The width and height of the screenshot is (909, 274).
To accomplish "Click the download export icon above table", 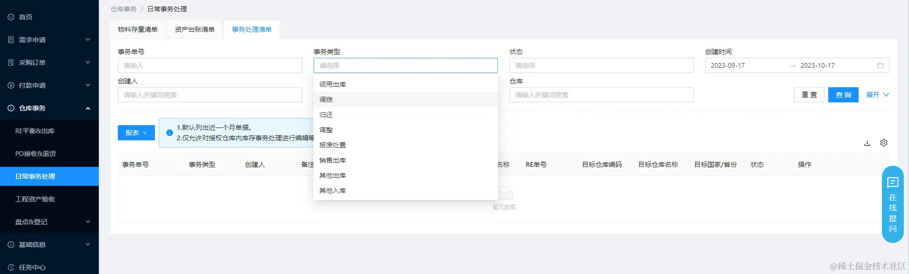I will [x=867, y=143].
